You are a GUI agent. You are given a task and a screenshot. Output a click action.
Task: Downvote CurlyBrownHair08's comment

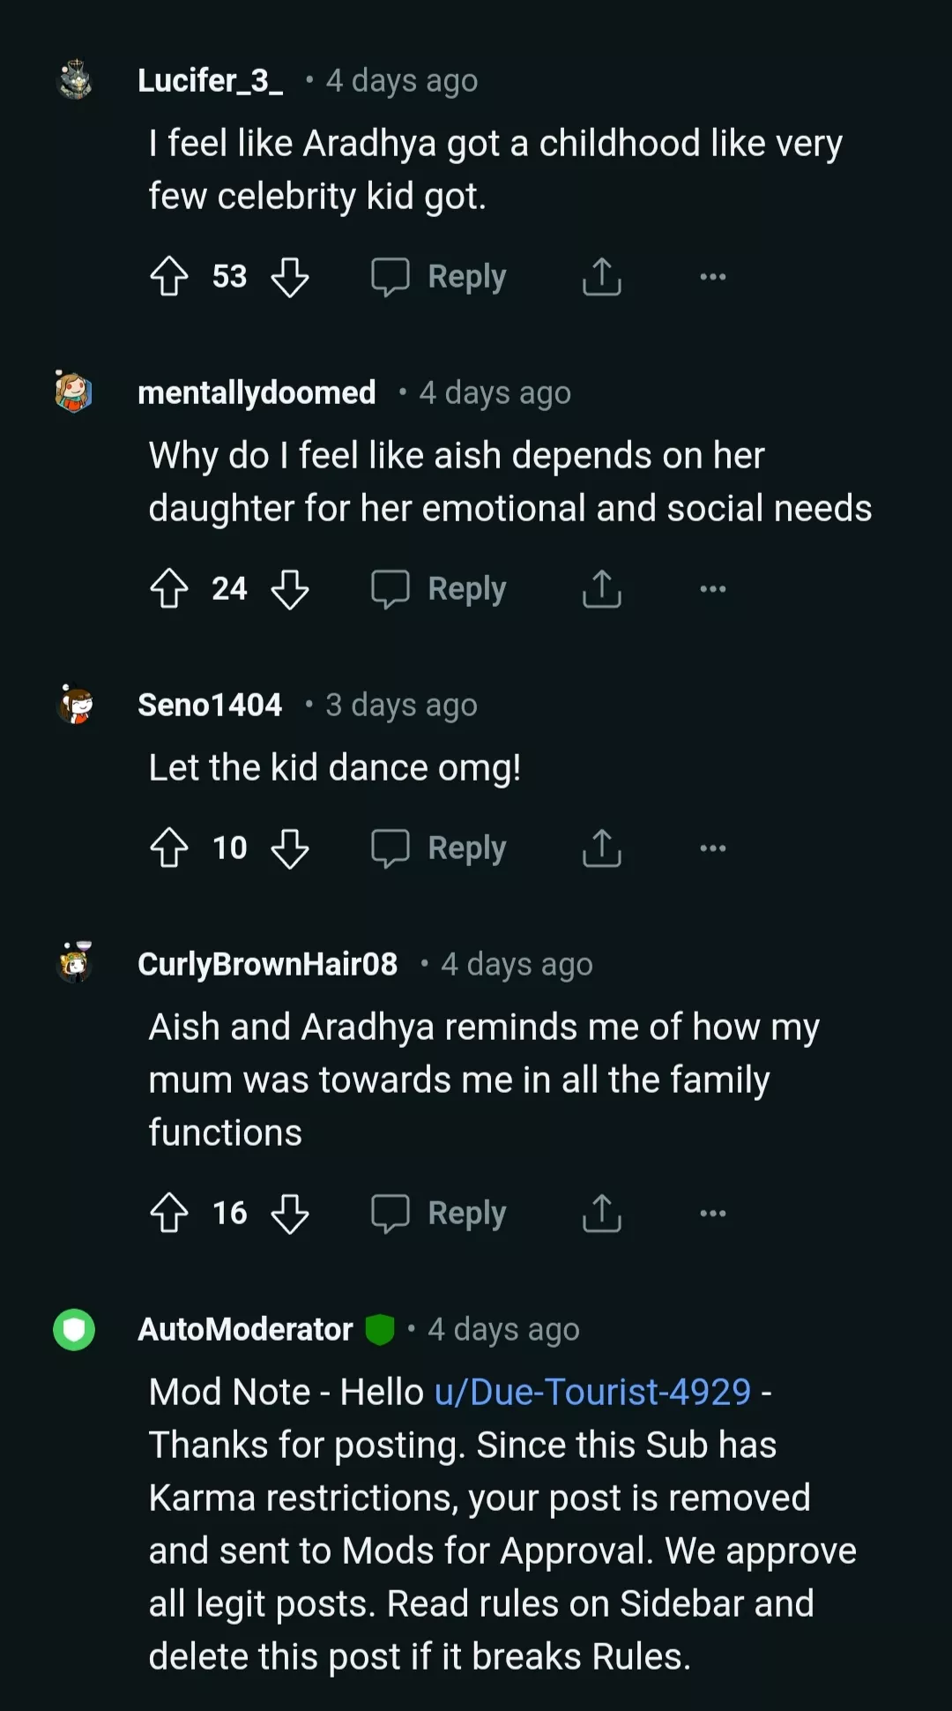pyautogui.click(x=290, y=1213)
